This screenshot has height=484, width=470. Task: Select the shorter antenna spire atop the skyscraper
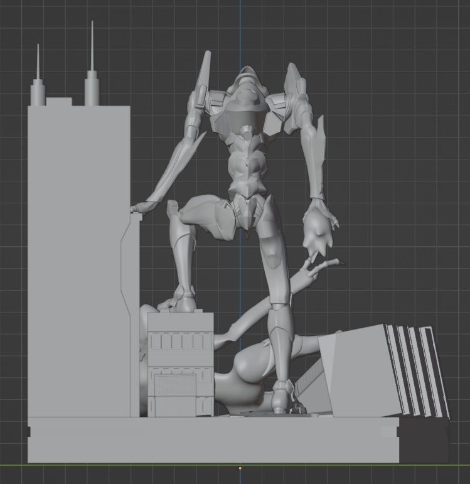(x=38, y=75)
